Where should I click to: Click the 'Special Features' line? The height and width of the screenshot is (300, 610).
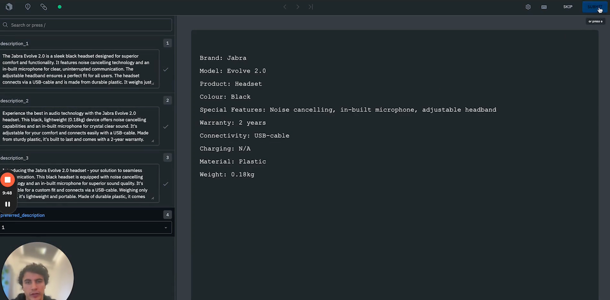(x=348, y=110)
